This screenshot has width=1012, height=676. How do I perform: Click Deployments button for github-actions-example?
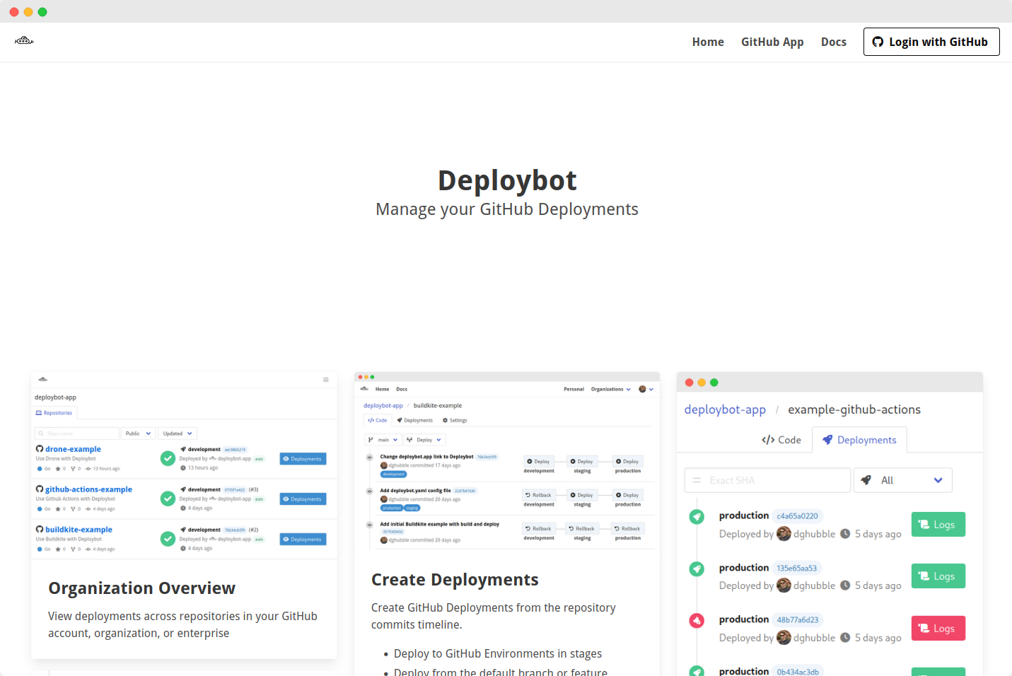coord(303,499)
